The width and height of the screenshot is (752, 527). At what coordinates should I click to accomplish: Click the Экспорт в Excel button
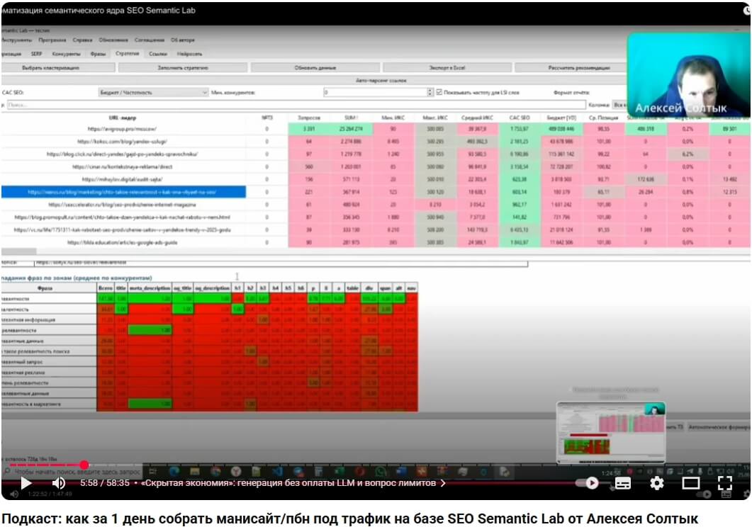click(447, 68)
